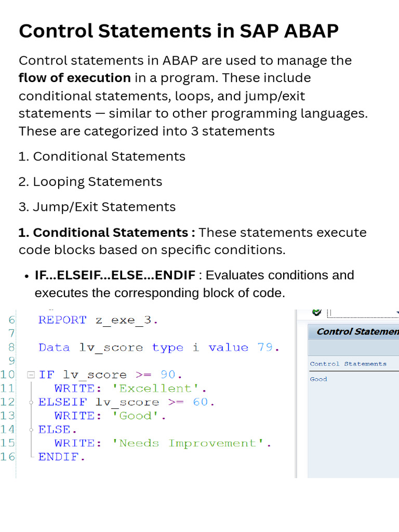Screen dimensions: 399x532
Task: Collapse the IF block fold marker
Action: [x=31, y=375]
